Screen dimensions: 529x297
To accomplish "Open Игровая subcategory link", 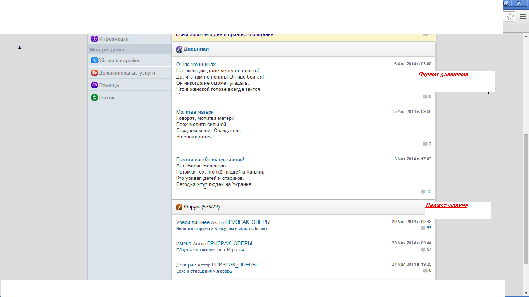I will pos(235,250).
